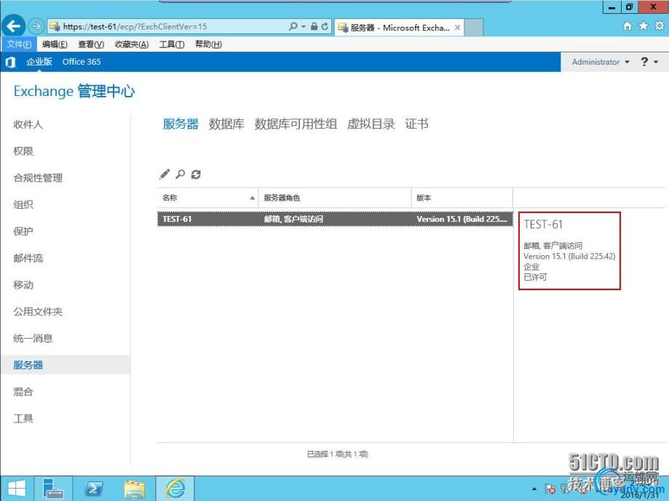
Task: Open browser Tools gear icon
Action: (x=660, y=26)
